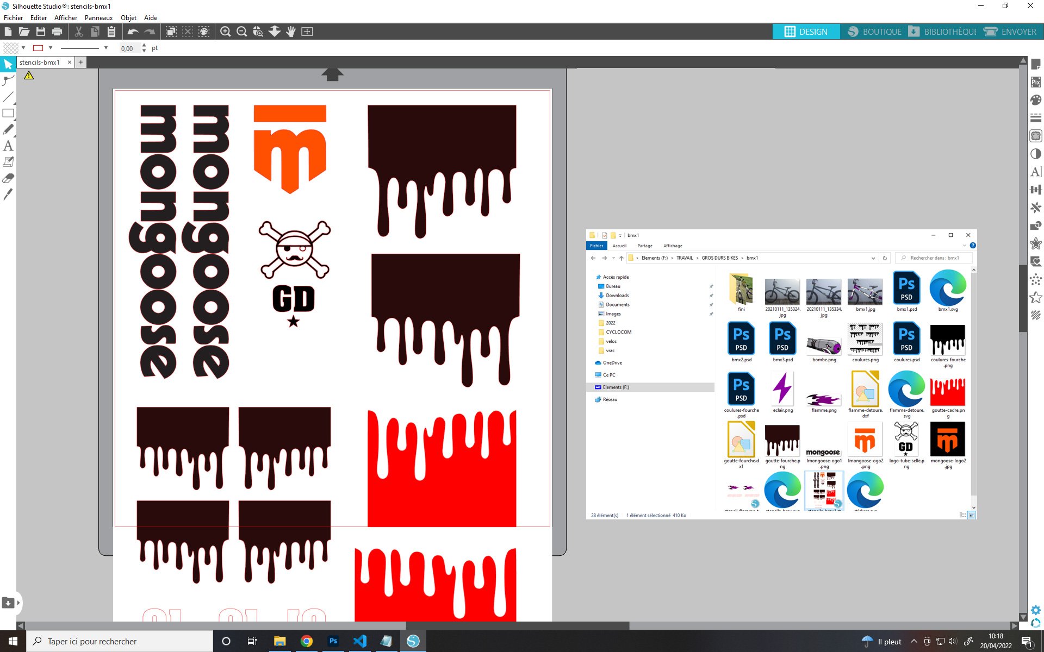Image resolution: width=1044 pixels, height=652 pixels.
Task: Select CYCLOCOM folder in Explorer sidebar
Action: (618, 332)
